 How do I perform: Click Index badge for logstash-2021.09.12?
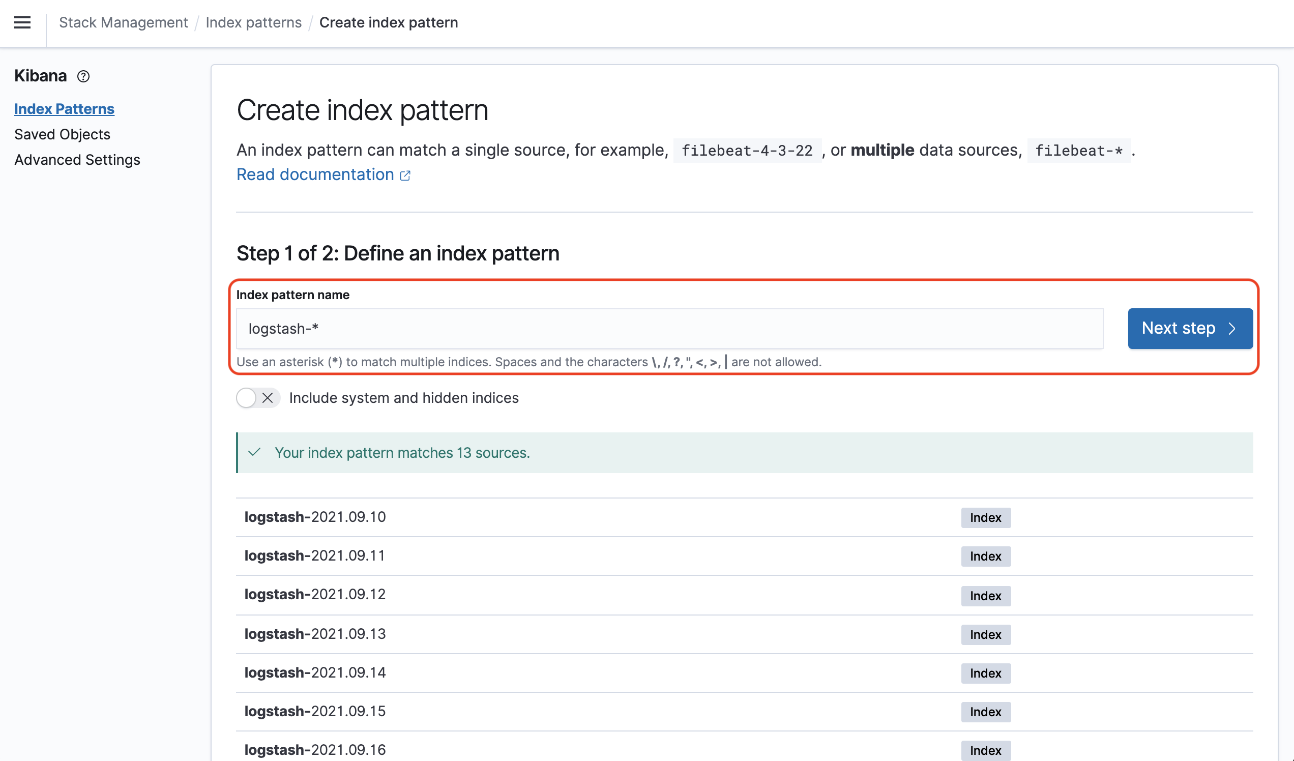pos(985,596)
